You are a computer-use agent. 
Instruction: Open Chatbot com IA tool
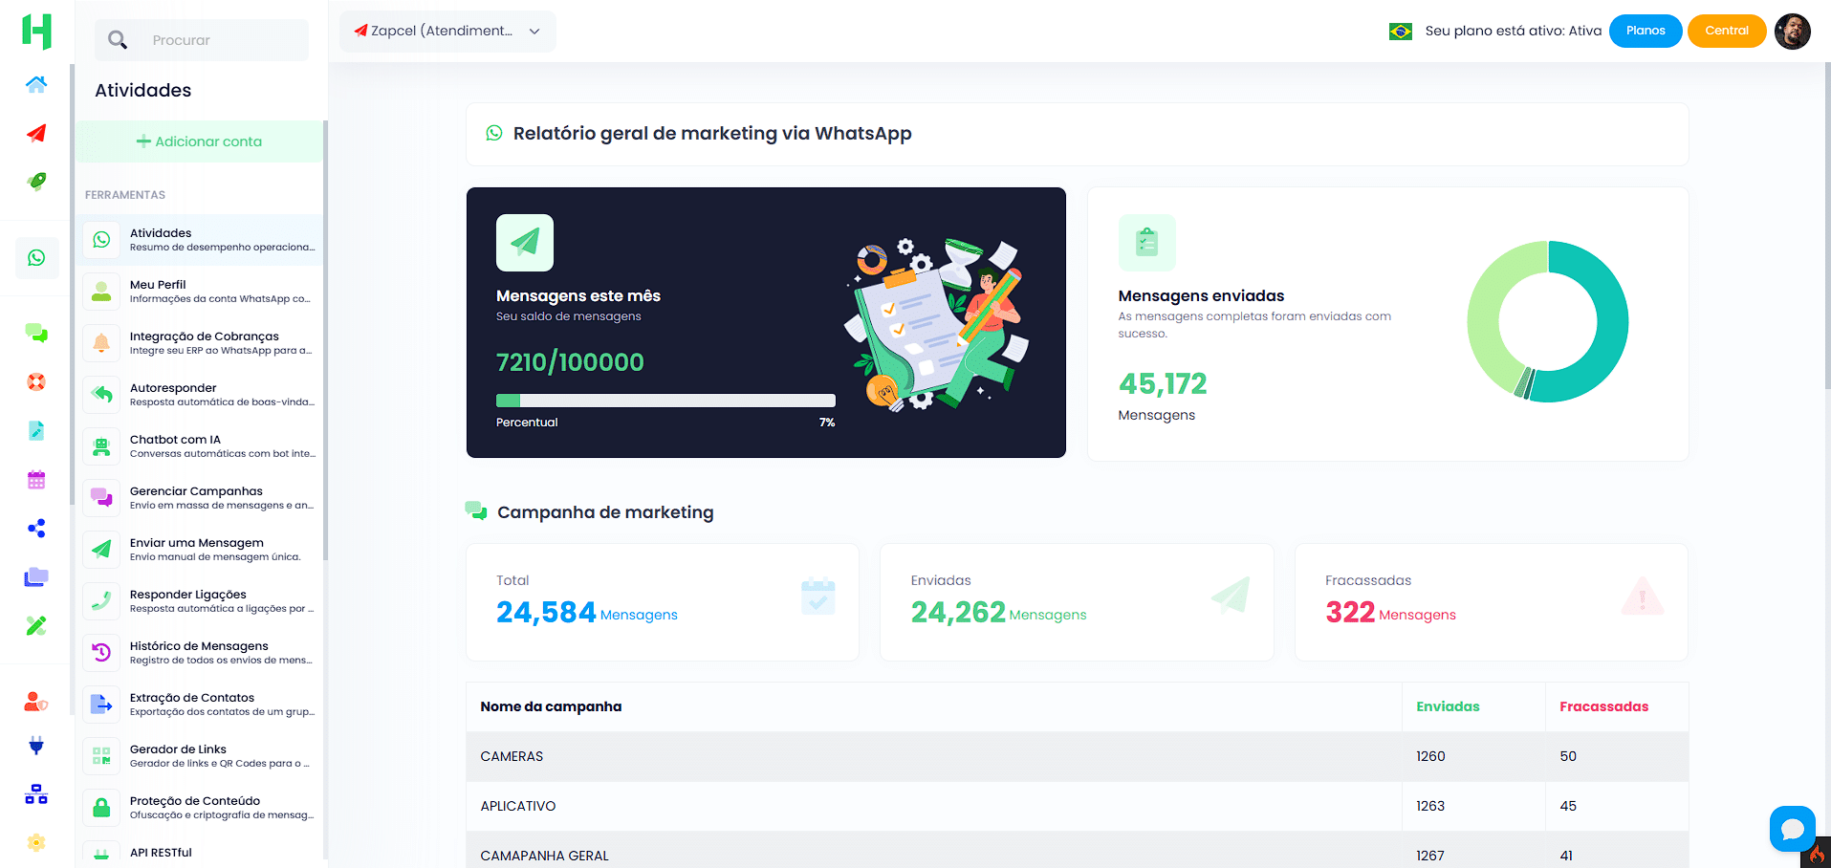coord(201,446)
